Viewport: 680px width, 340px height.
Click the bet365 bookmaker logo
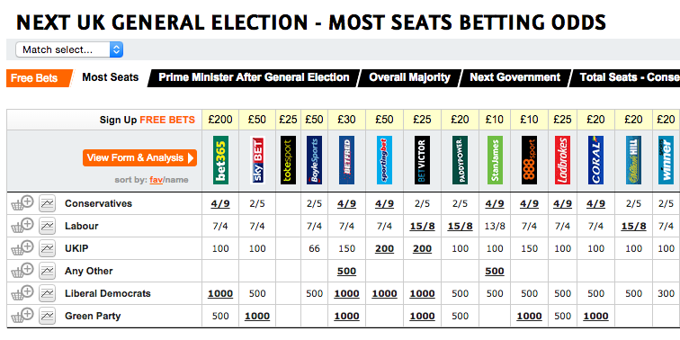coord(220,160)
